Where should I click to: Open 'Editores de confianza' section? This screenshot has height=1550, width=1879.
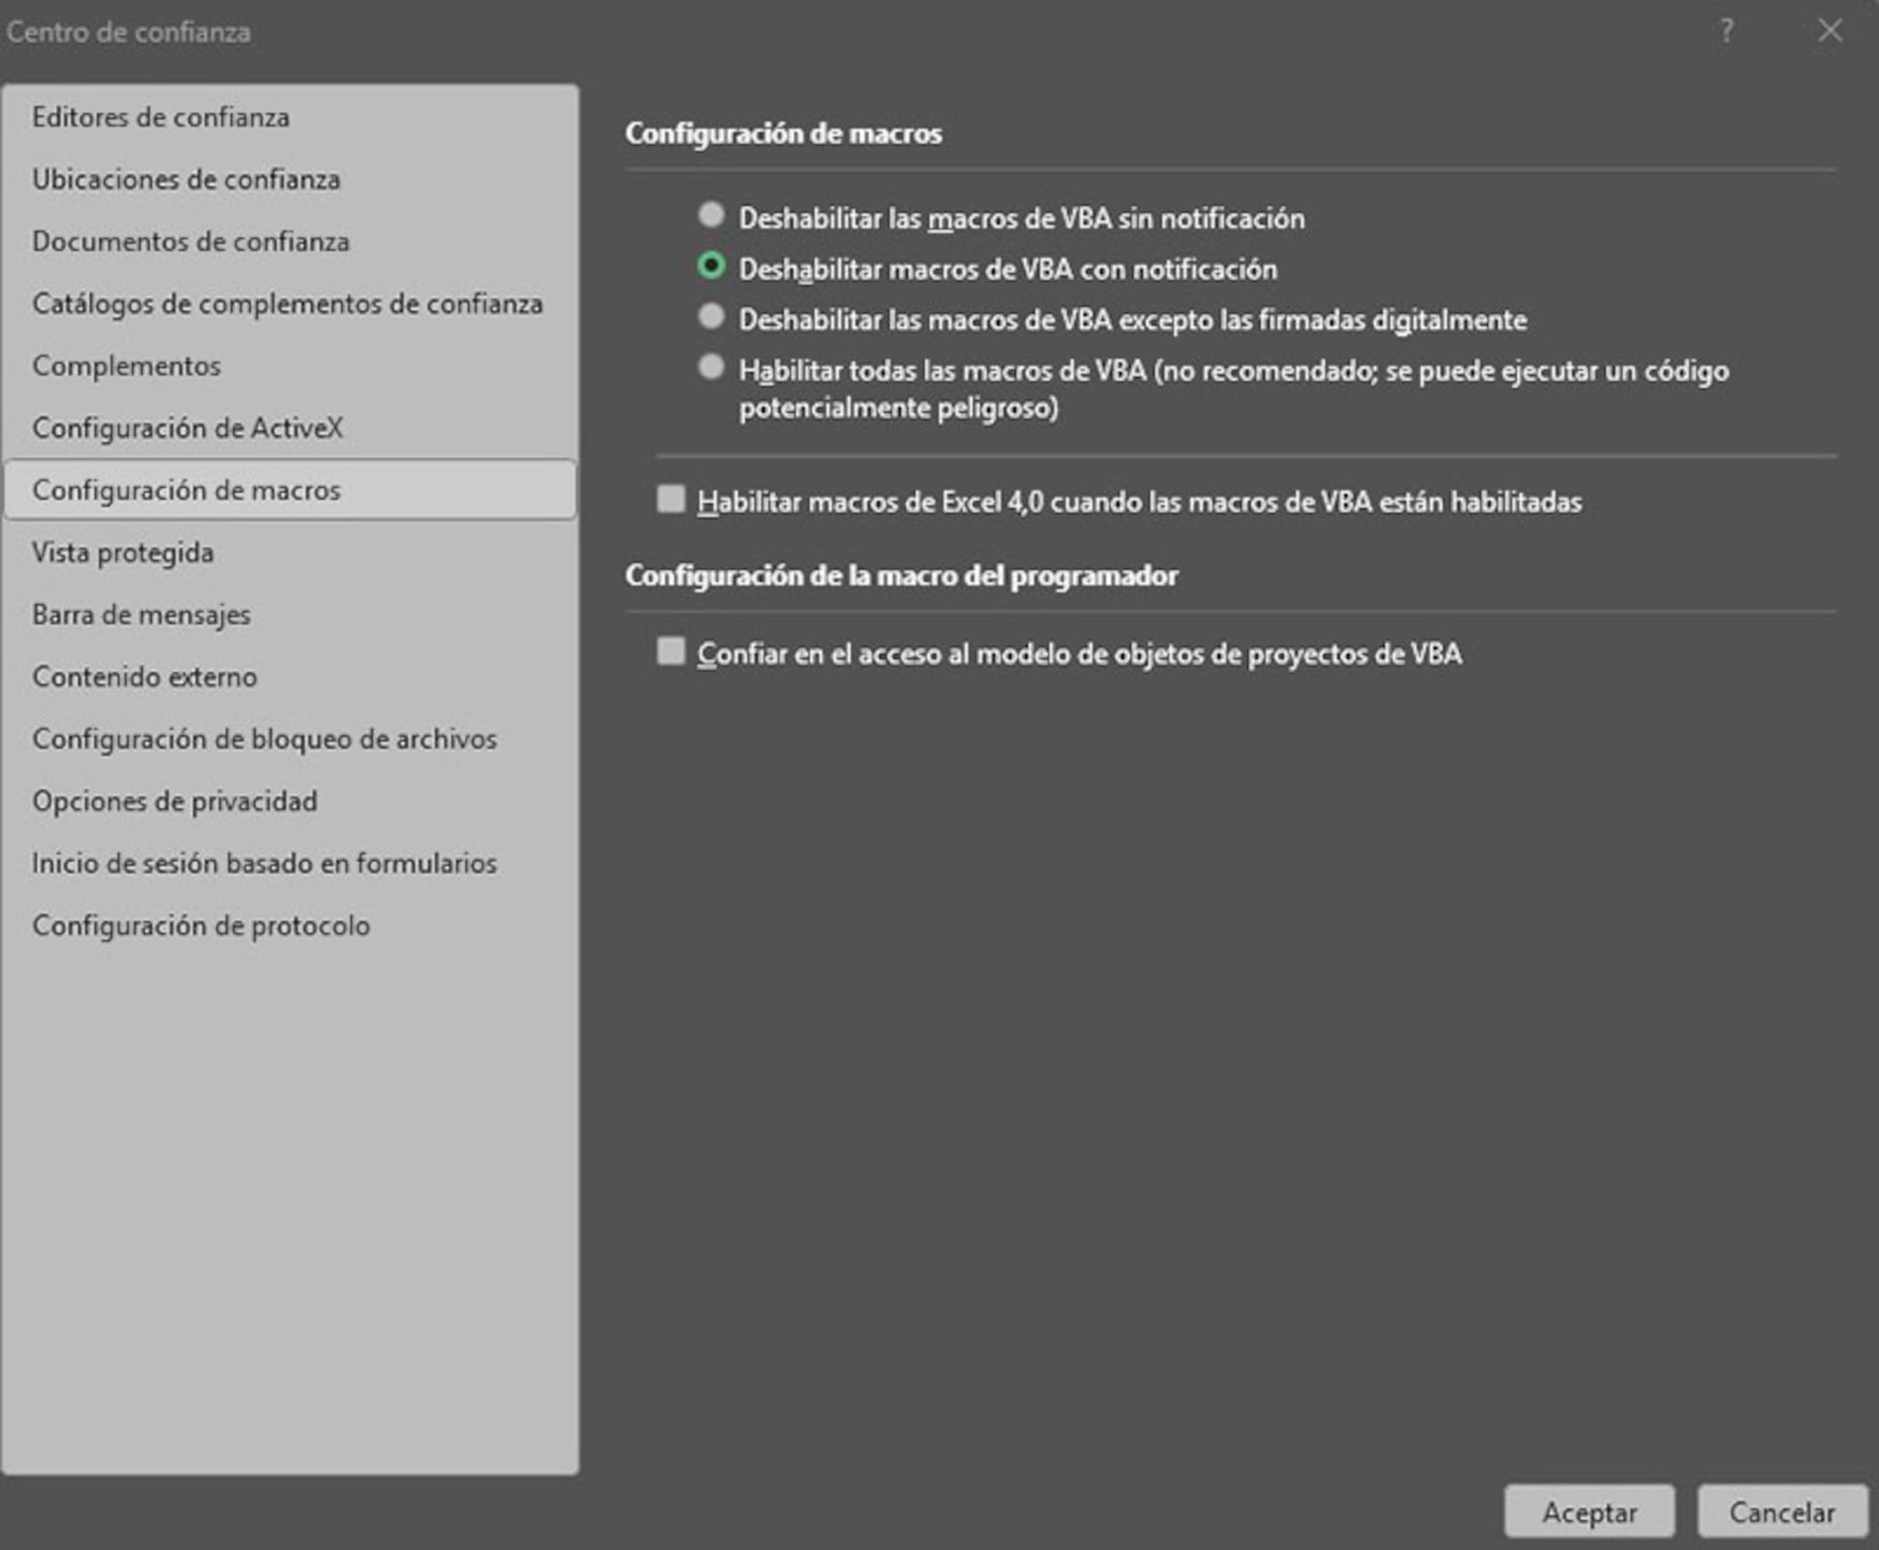pyautogui.click(x=161, y=117)
